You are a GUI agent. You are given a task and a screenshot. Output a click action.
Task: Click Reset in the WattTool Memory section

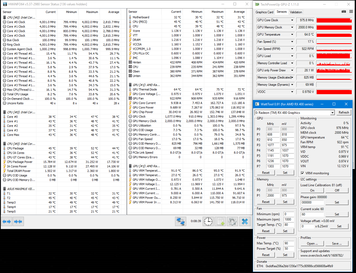(266, 202)
